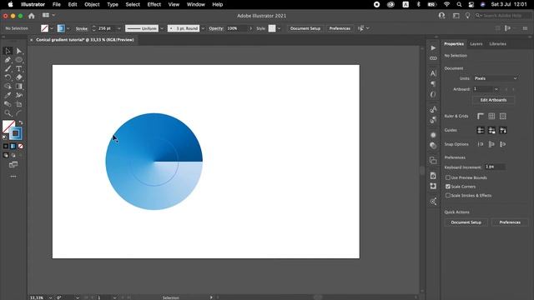Switch to the Libraries tab
The height and width of the screenshot is (300, 534).
[x=497, y=44]
